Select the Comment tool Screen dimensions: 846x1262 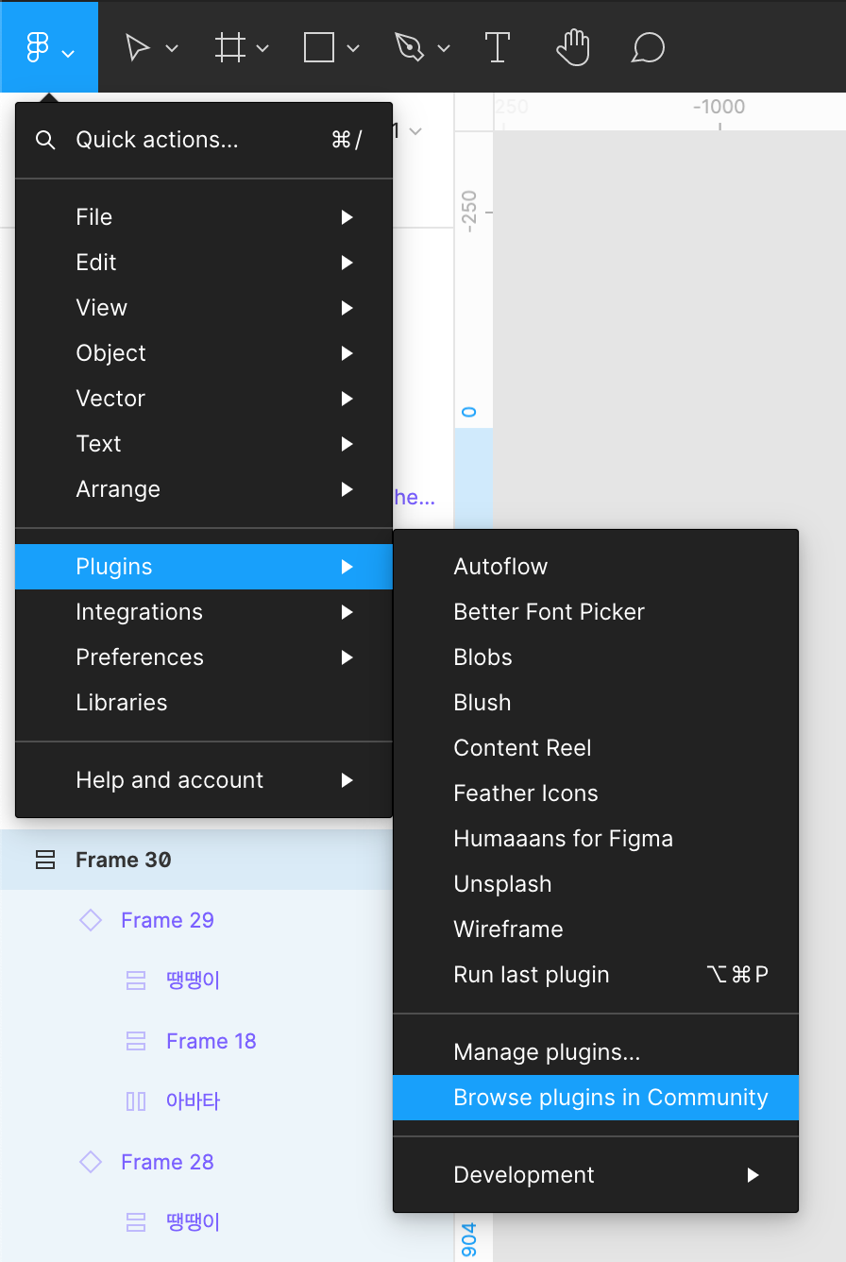pos(648,47)
